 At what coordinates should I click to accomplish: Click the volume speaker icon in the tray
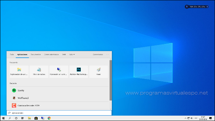tap(192, 118)
